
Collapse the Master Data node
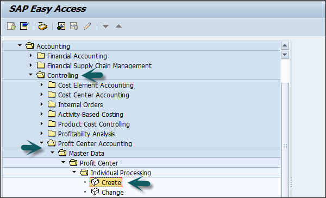pos(52,153)
